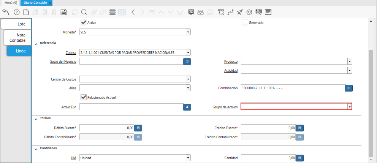The image size is (377, 163).
Task: Open the calculator for Débito Fuente
Action: tap(138, 128)
